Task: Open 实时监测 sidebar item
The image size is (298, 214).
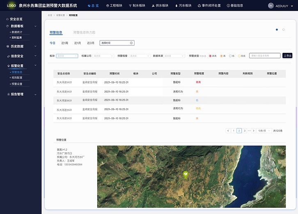Action: (x=17, y=38)
